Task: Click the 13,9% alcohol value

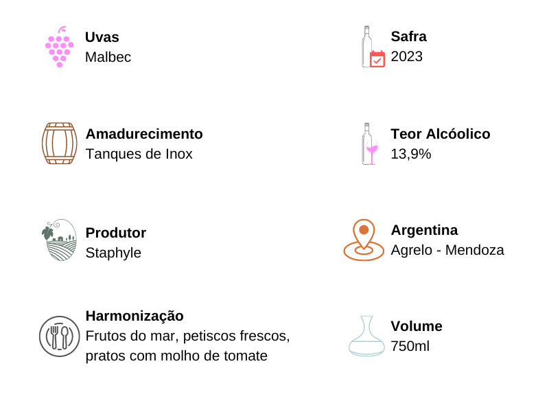Action: [410, 154]
